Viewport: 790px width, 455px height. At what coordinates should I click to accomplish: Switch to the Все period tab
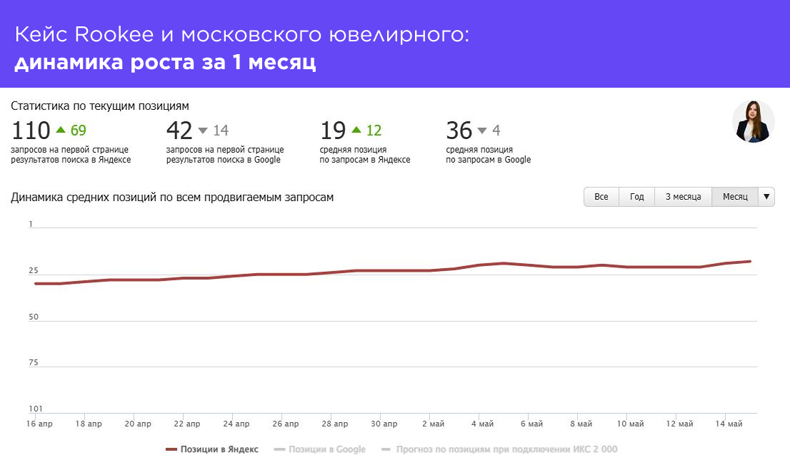pyautogui.click(x=601, y=196)
